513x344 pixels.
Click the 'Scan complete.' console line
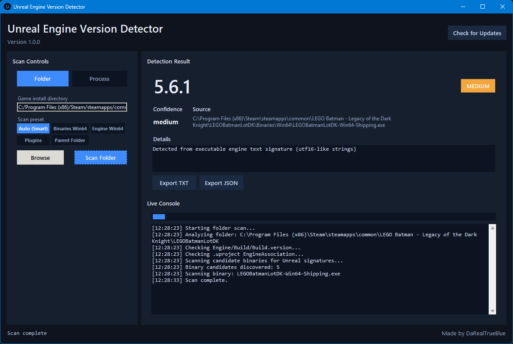point(189,280)
